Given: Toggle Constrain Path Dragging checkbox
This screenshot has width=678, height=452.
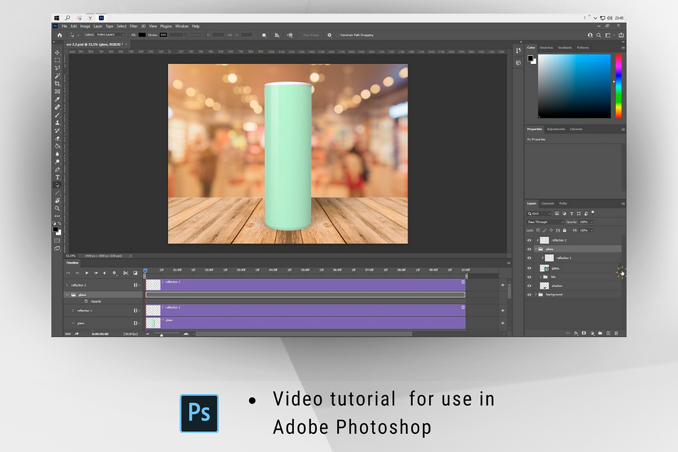Looking at the screenshot, I should point(337,35).
